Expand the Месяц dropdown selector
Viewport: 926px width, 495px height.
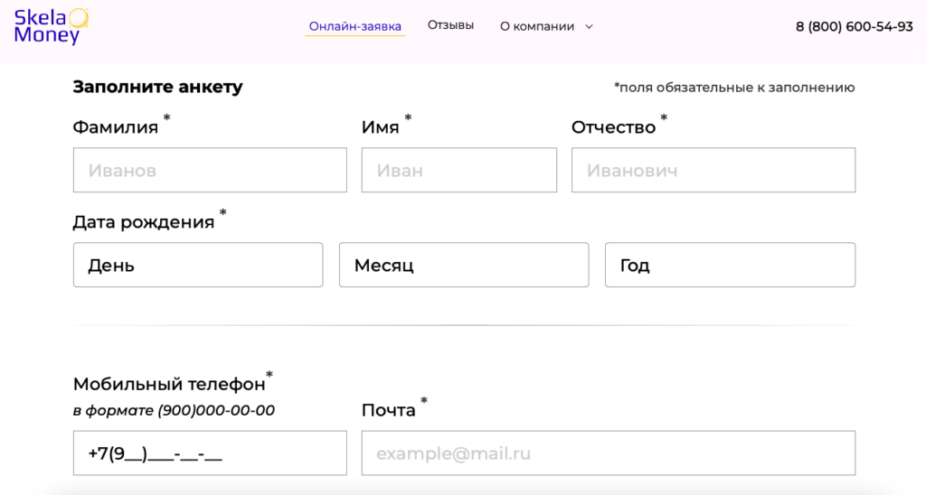point(463,265)
